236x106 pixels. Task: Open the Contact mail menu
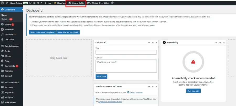pos(12,76)
